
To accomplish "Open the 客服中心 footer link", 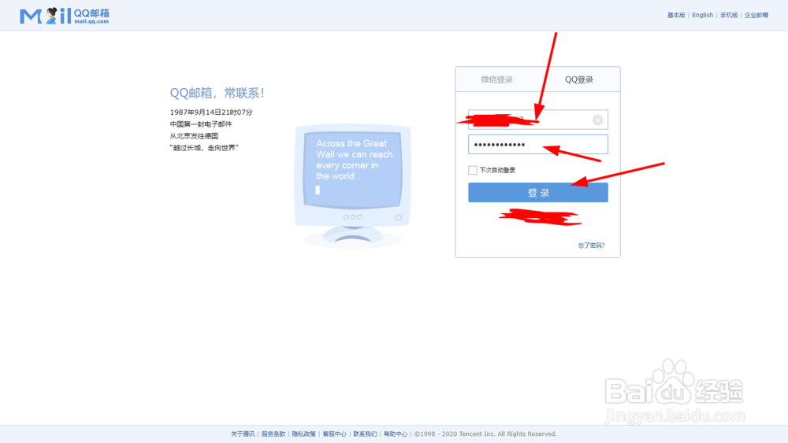I will (x=334, y=434).
